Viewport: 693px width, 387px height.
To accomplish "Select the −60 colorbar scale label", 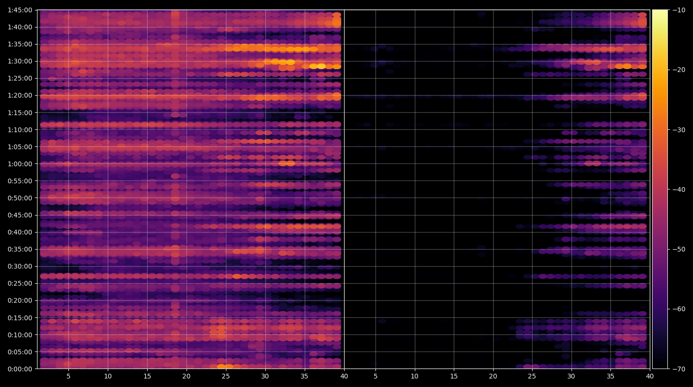I will coord(679,309).
